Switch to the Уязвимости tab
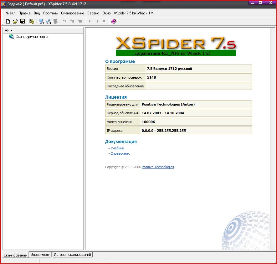Screen dimensions: 277x264 [40, 255]
